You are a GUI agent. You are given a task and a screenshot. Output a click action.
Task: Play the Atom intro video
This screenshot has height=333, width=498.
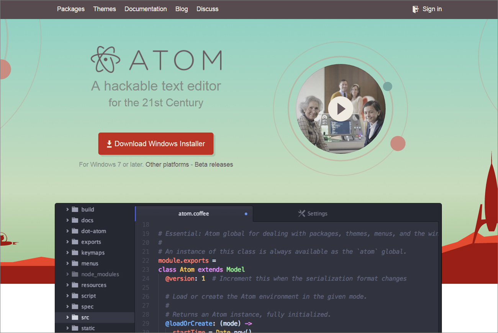pyautogui.click(x=341, y=109)
